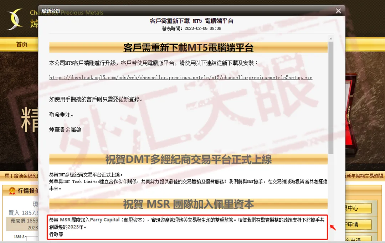The width and height of the screenshot is (385, 243).
Task: Click the 焯華貴金屬啟 signature line
Action: 65,130
